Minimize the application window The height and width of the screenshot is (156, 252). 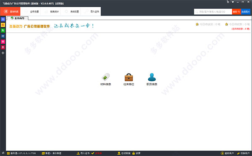click(238, 2)
